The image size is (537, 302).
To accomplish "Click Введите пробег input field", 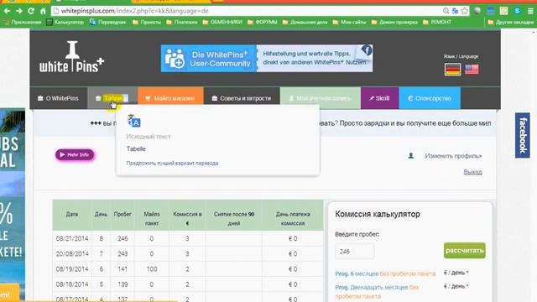I will [354, 252].
